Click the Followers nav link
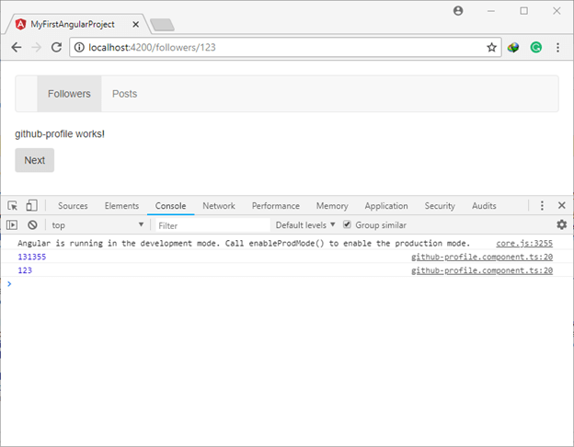Viewport: 574px width, 447px height. coord(69,94)
